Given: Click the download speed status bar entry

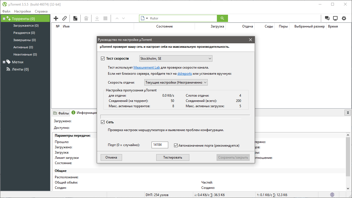Looking at the screenshot, I should click(x=210, y=195).
